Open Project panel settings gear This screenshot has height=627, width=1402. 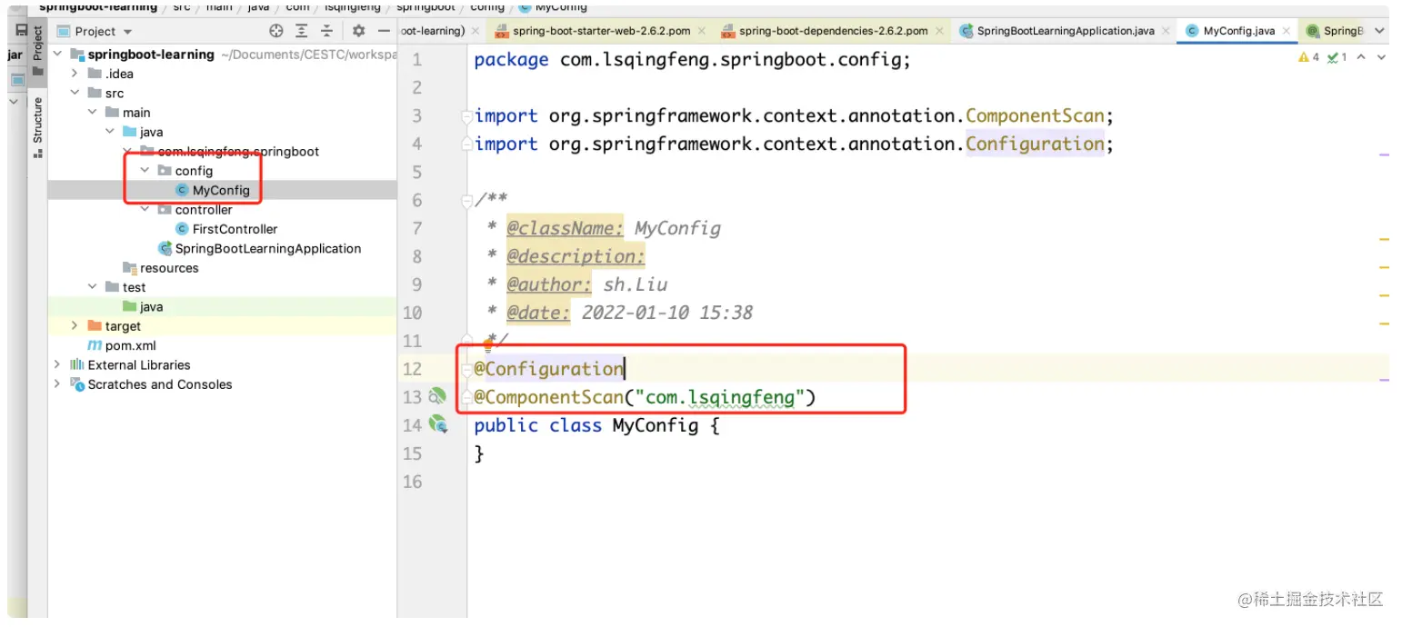(x=358, y=31)
